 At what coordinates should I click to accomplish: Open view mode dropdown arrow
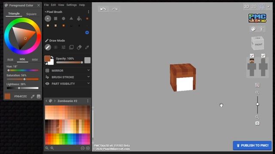pos(269,7)
